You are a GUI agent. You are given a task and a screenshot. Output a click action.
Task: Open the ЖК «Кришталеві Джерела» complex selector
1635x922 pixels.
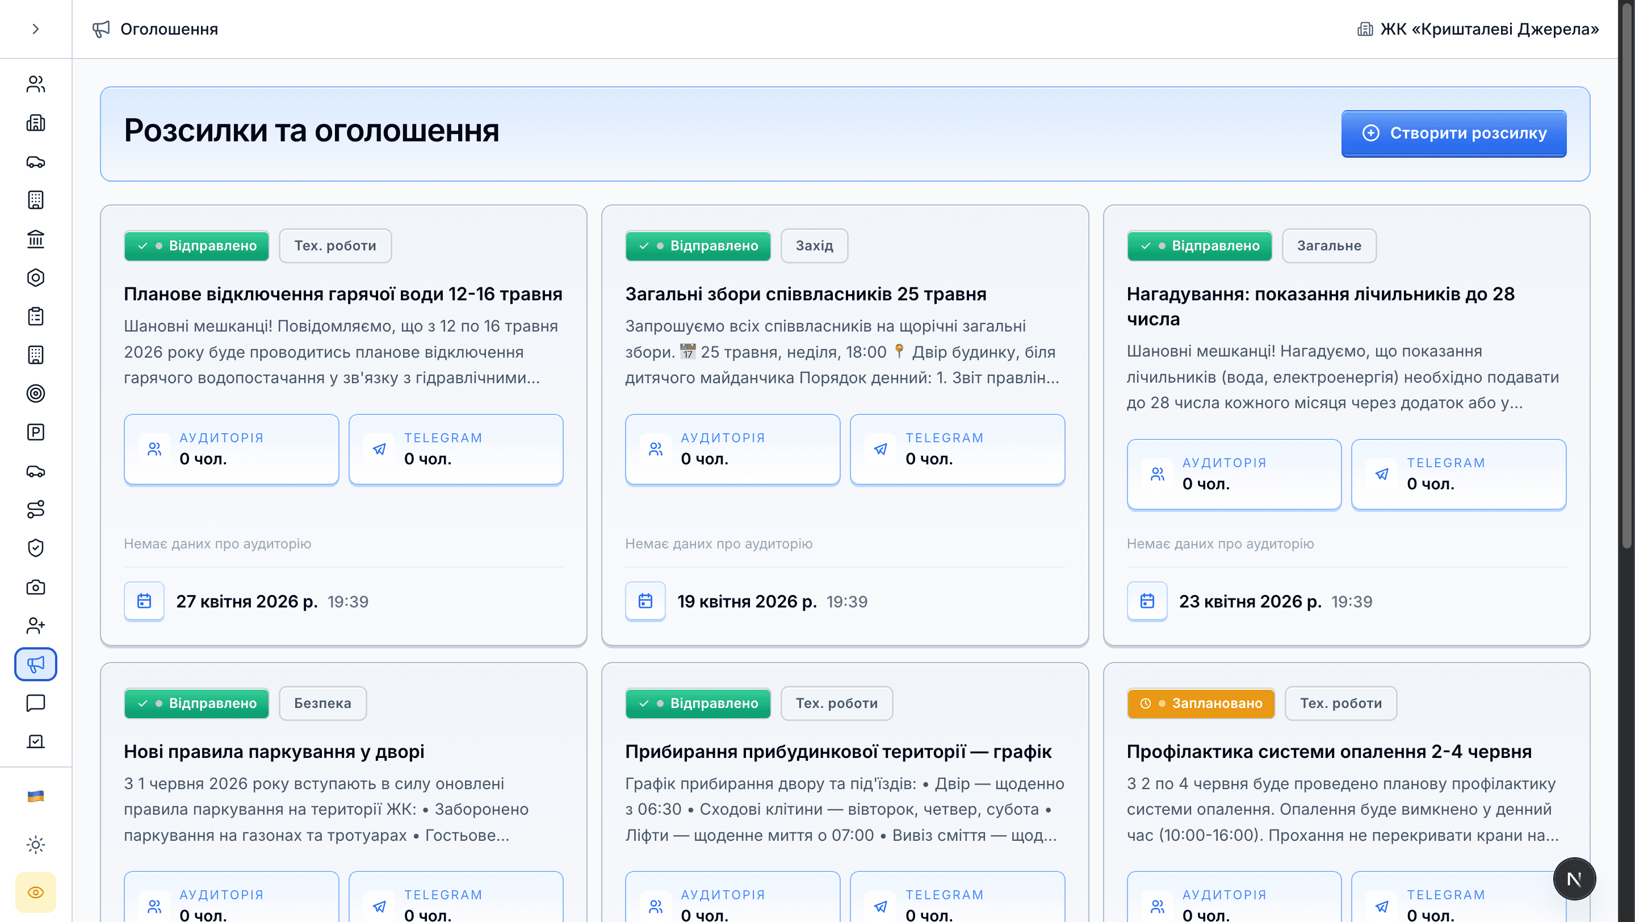[x=1478, y=29]
